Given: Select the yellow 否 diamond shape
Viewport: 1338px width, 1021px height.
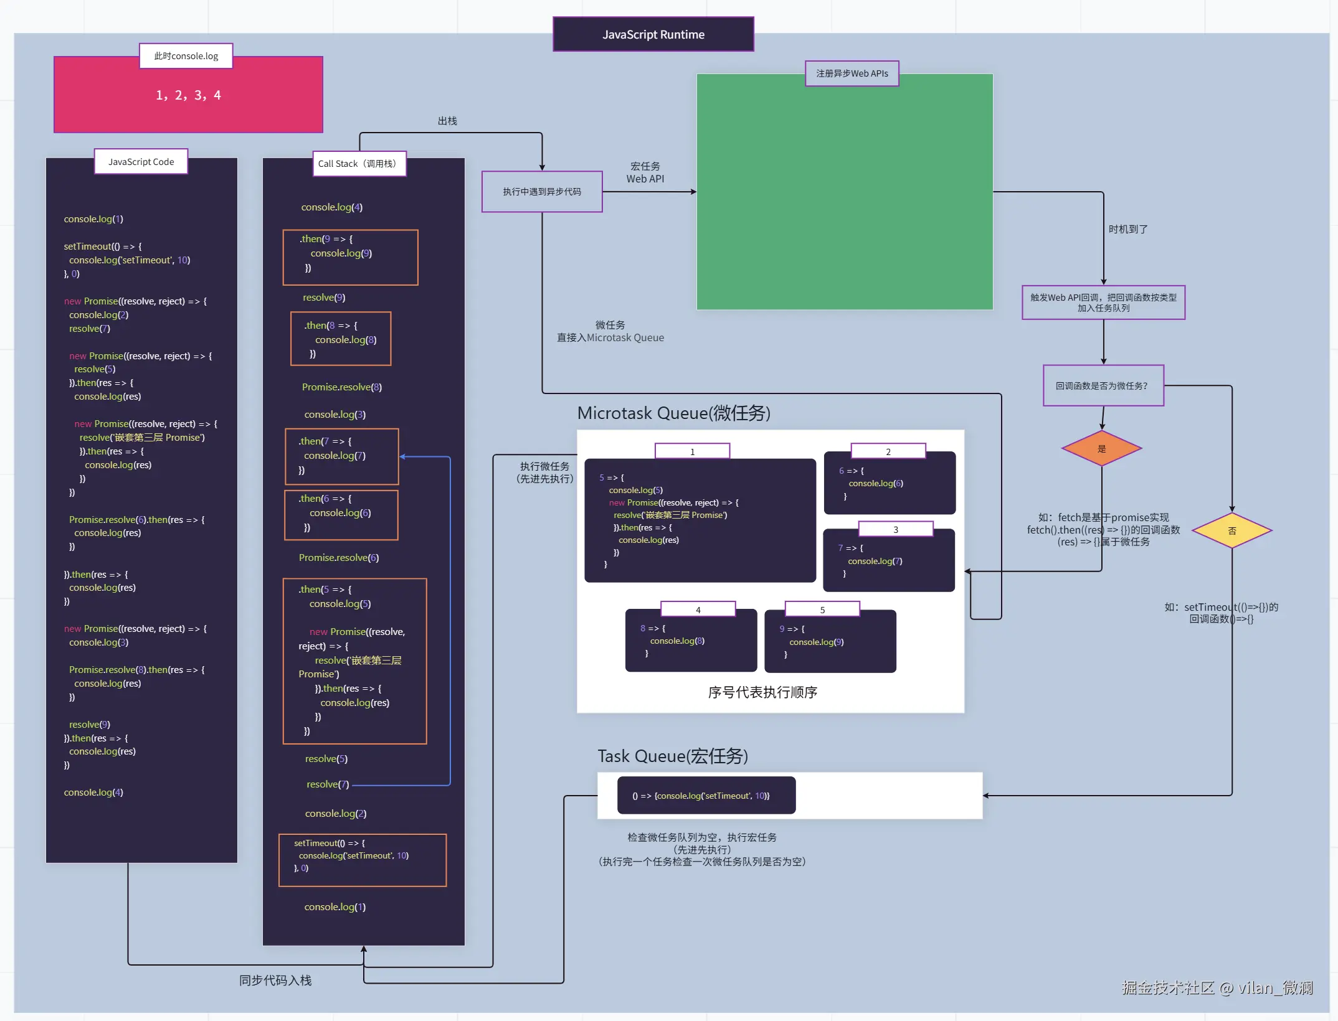Looking at the screenshot, I should 1231,530.
